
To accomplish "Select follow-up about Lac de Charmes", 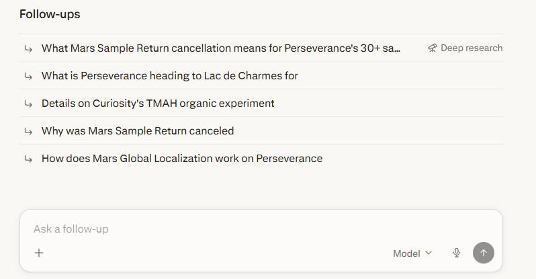I will pyautogui.click(x=169, y=76).
